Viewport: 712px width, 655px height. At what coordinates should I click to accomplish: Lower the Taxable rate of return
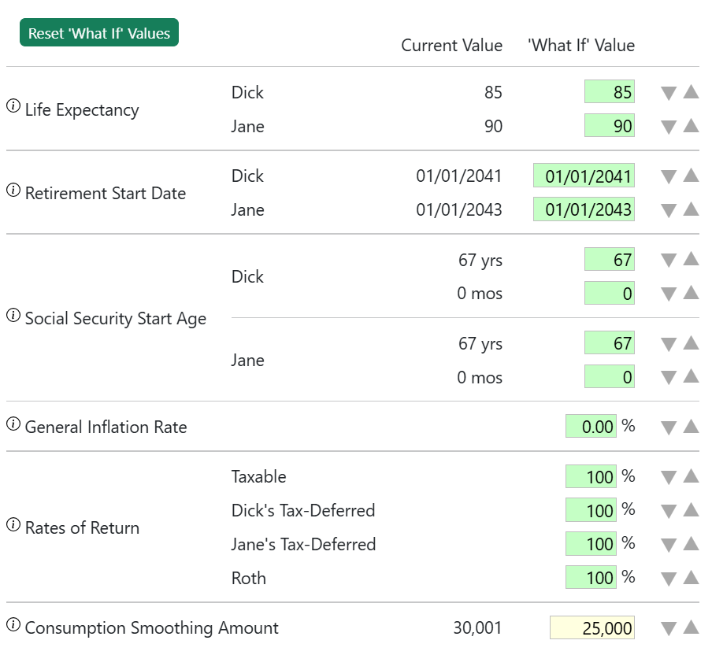(x=669, y=477)
